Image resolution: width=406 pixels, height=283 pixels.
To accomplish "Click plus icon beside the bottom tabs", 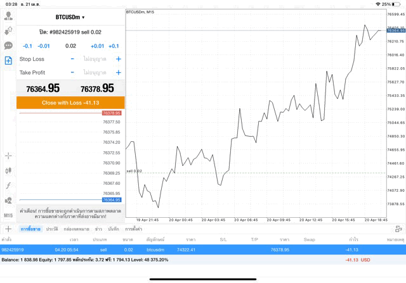I will click(8, 229).
